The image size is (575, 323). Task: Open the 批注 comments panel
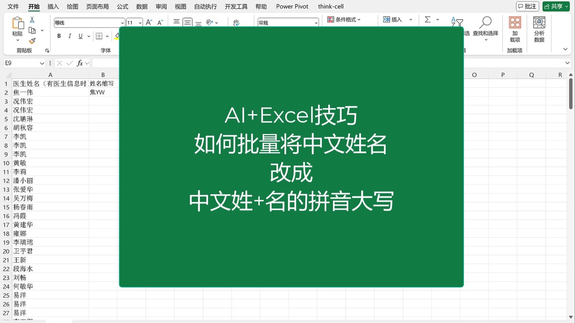point(527,6)
